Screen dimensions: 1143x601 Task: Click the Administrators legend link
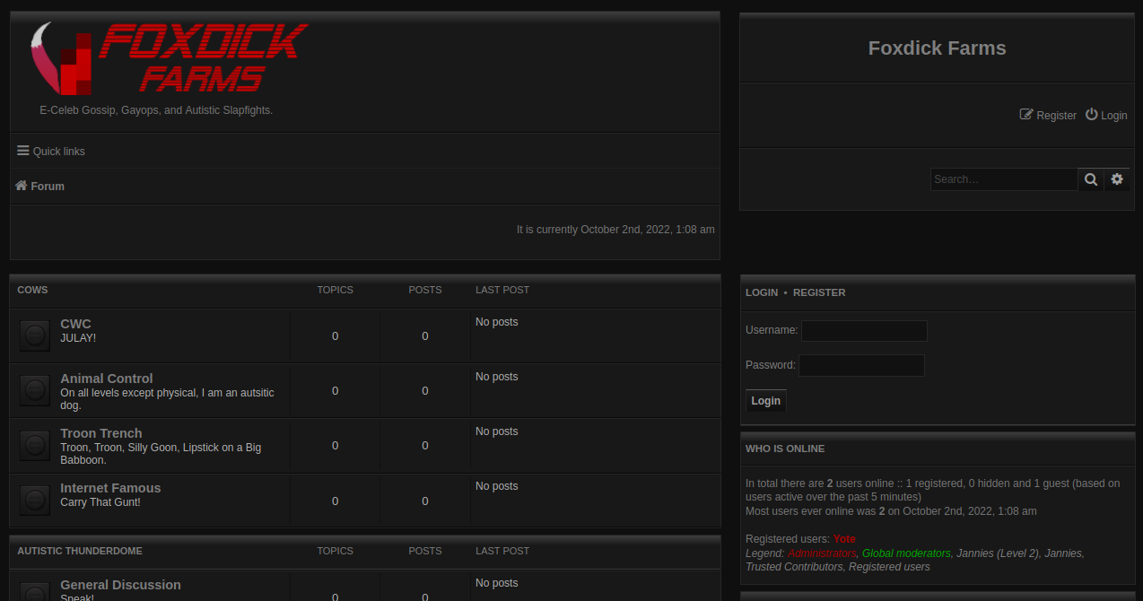(x=822, y=553)
